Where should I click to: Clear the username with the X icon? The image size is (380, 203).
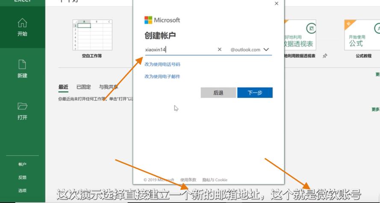pyautogui.click(x=220, y=50)
